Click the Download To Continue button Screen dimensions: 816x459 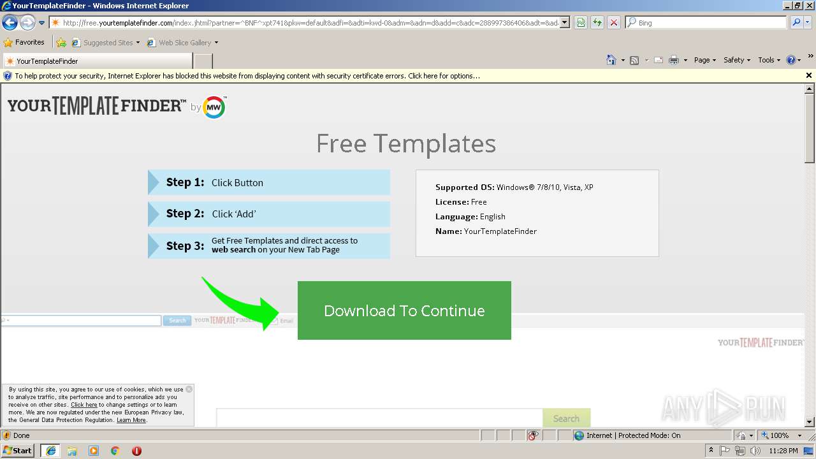click(x=404, y=310)
